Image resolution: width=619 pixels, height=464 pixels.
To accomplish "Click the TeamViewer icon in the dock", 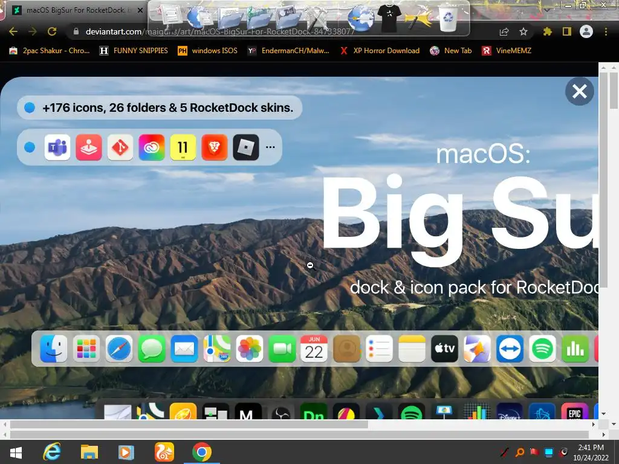I will click(510, 349).
